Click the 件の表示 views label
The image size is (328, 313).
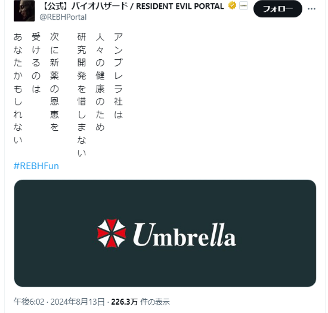click(155, 302)
